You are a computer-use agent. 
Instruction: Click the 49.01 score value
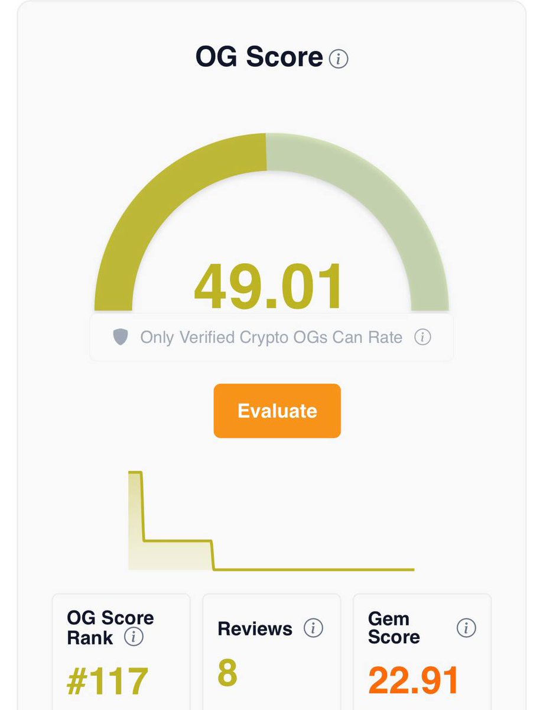[268, 288]
